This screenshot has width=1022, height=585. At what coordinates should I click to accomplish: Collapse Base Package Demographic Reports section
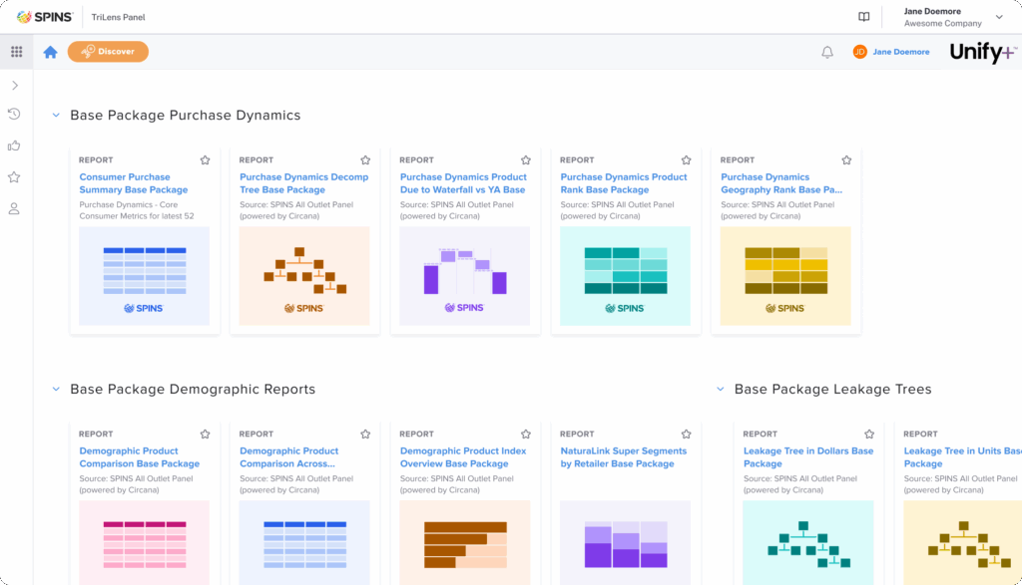(56, 390)
